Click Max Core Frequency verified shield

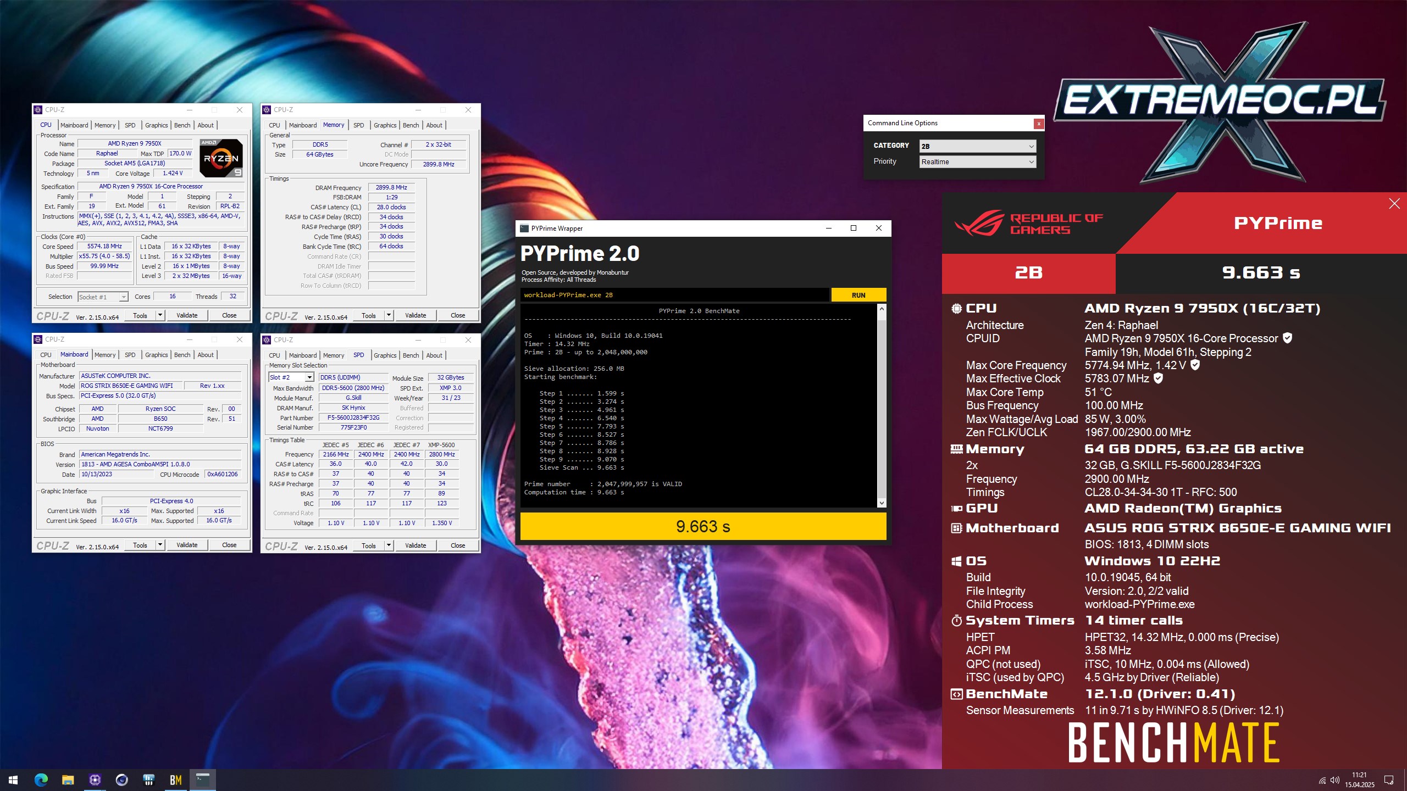pos(1195,365)
